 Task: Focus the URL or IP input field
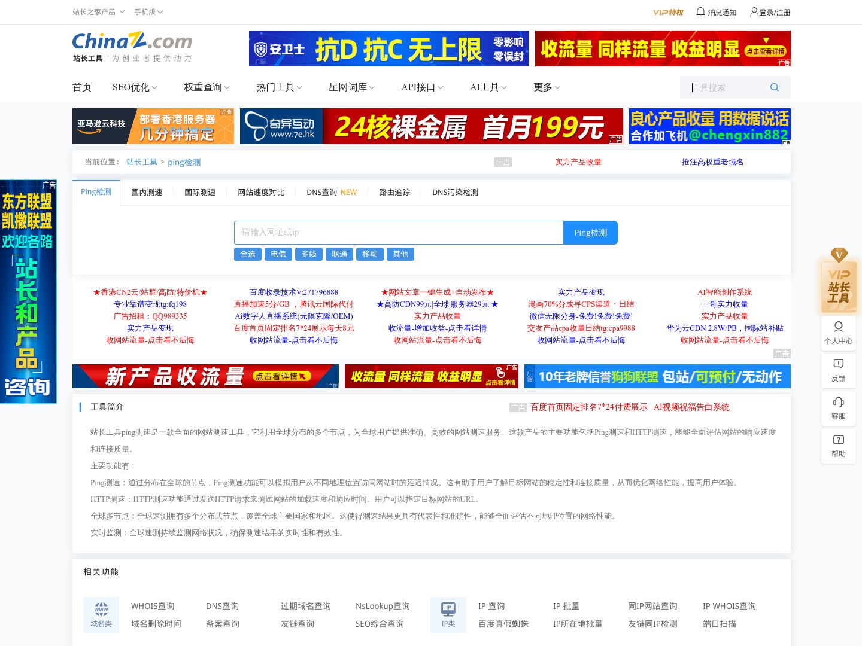[x=399, y=233]
